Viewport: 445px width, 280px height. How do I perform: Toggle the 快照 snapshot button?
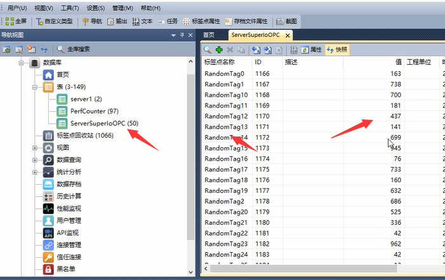tap(337, 50)
